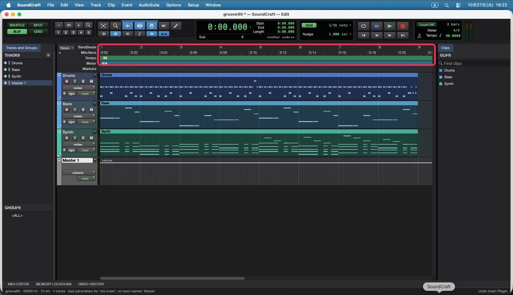513x295 pixels.
Task: Increase horizontal zoom with plus button
Action: click(79, 25)
